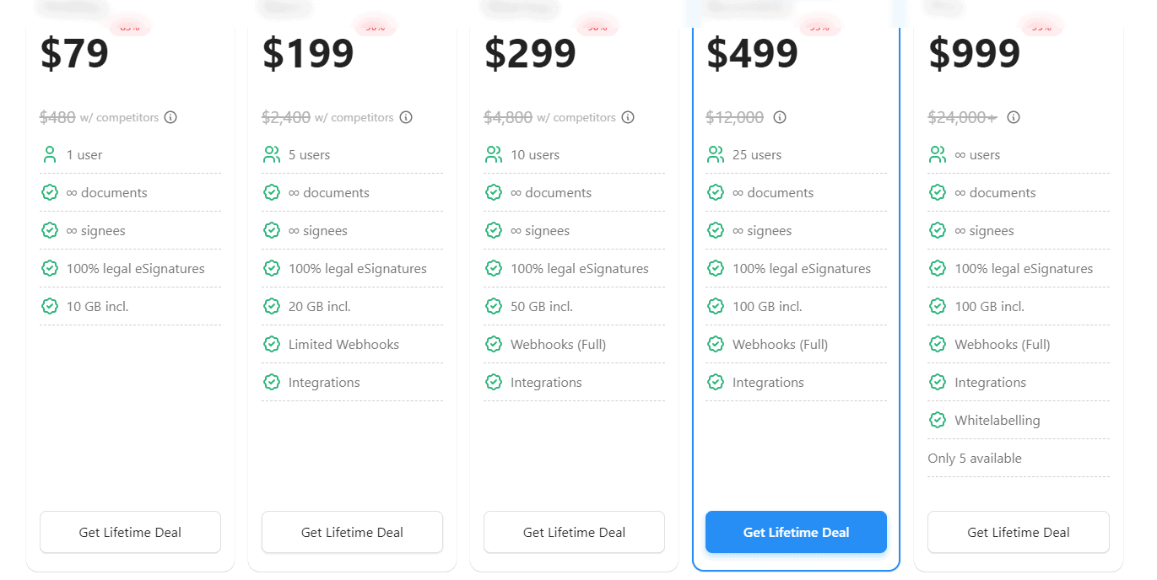This screenshot has width=1157, height=580.
Task: Click the infinity users icon on the $999 plan
Action: (938, 154)
